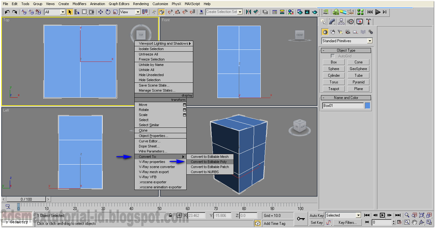Choose Convert to Editable Poly
435x228 pixels.
click(x=210, y=162)
